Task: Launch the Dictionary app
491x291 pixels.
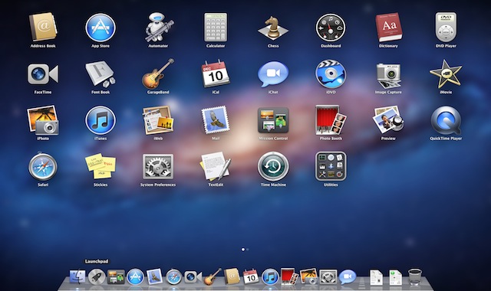Action: tap(388, 28)
